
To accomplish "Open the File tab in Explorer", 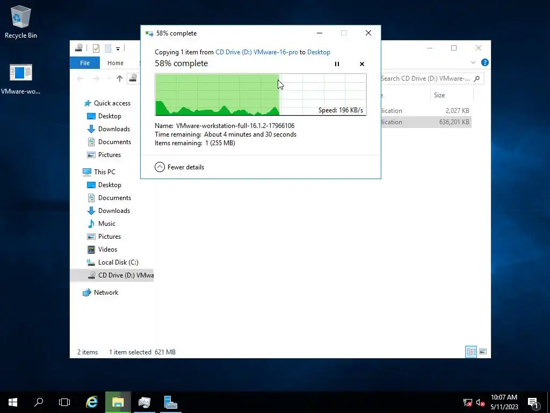I will (x=85, y=63).
